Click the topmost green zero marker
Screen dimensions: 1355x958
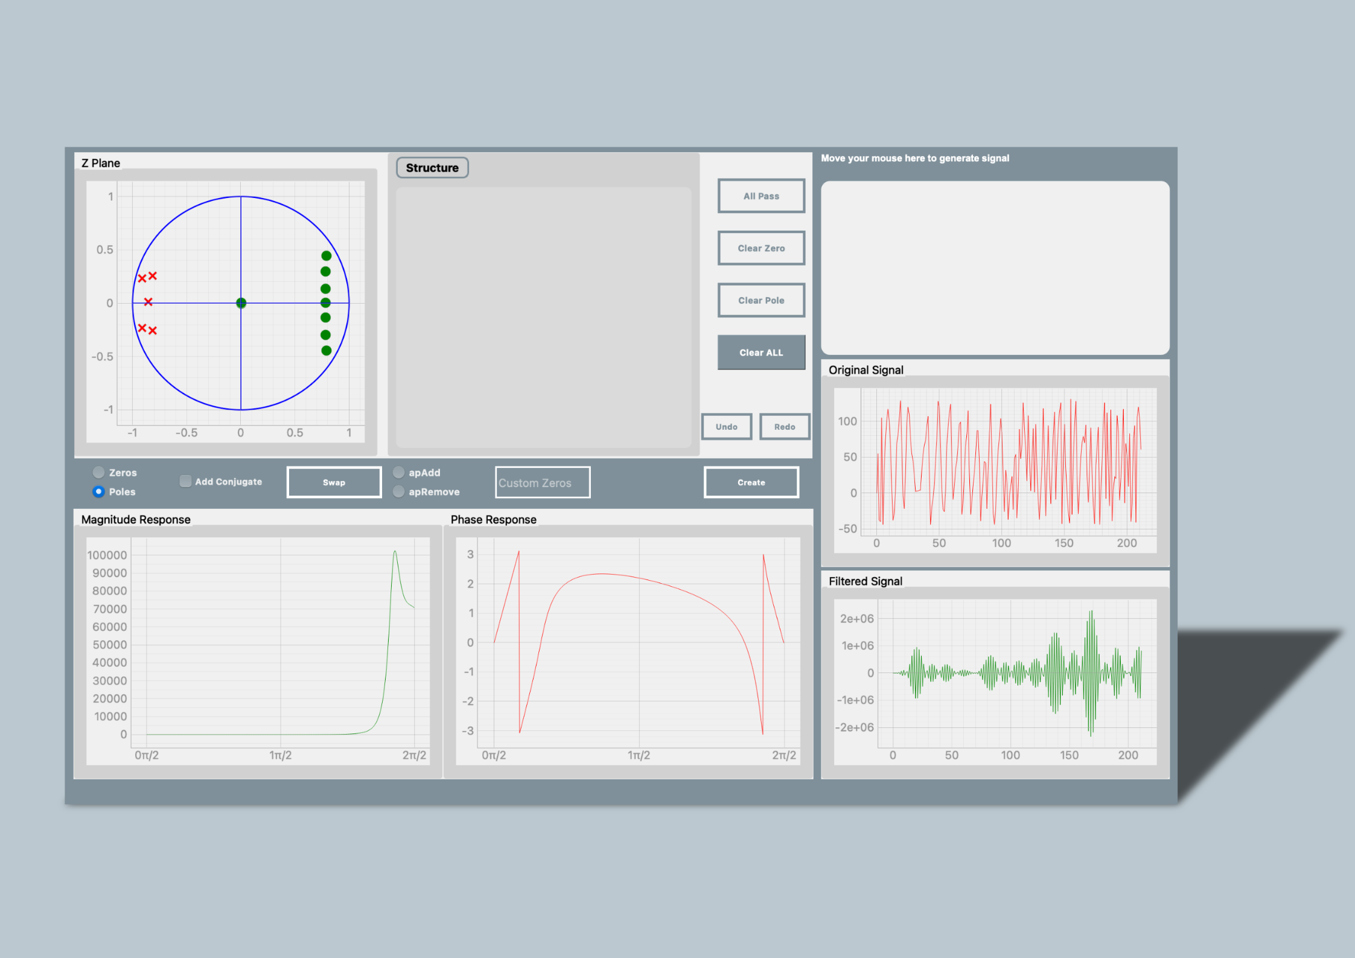(326, 255)
